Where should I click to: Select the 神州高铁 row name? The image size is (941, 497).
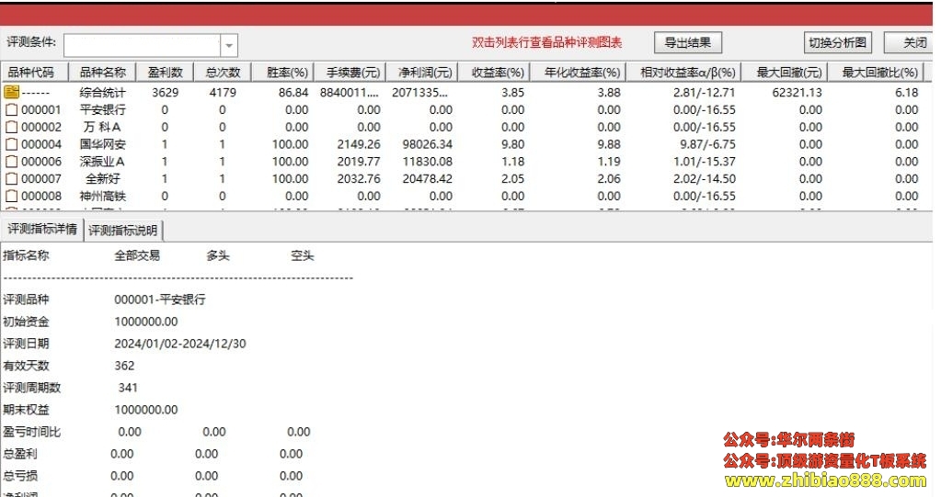pyautogui.click(x=103, y=196)
